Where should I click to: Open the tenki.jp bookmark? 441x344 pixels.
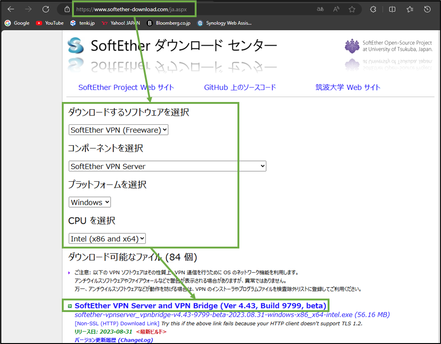point(82,23)
